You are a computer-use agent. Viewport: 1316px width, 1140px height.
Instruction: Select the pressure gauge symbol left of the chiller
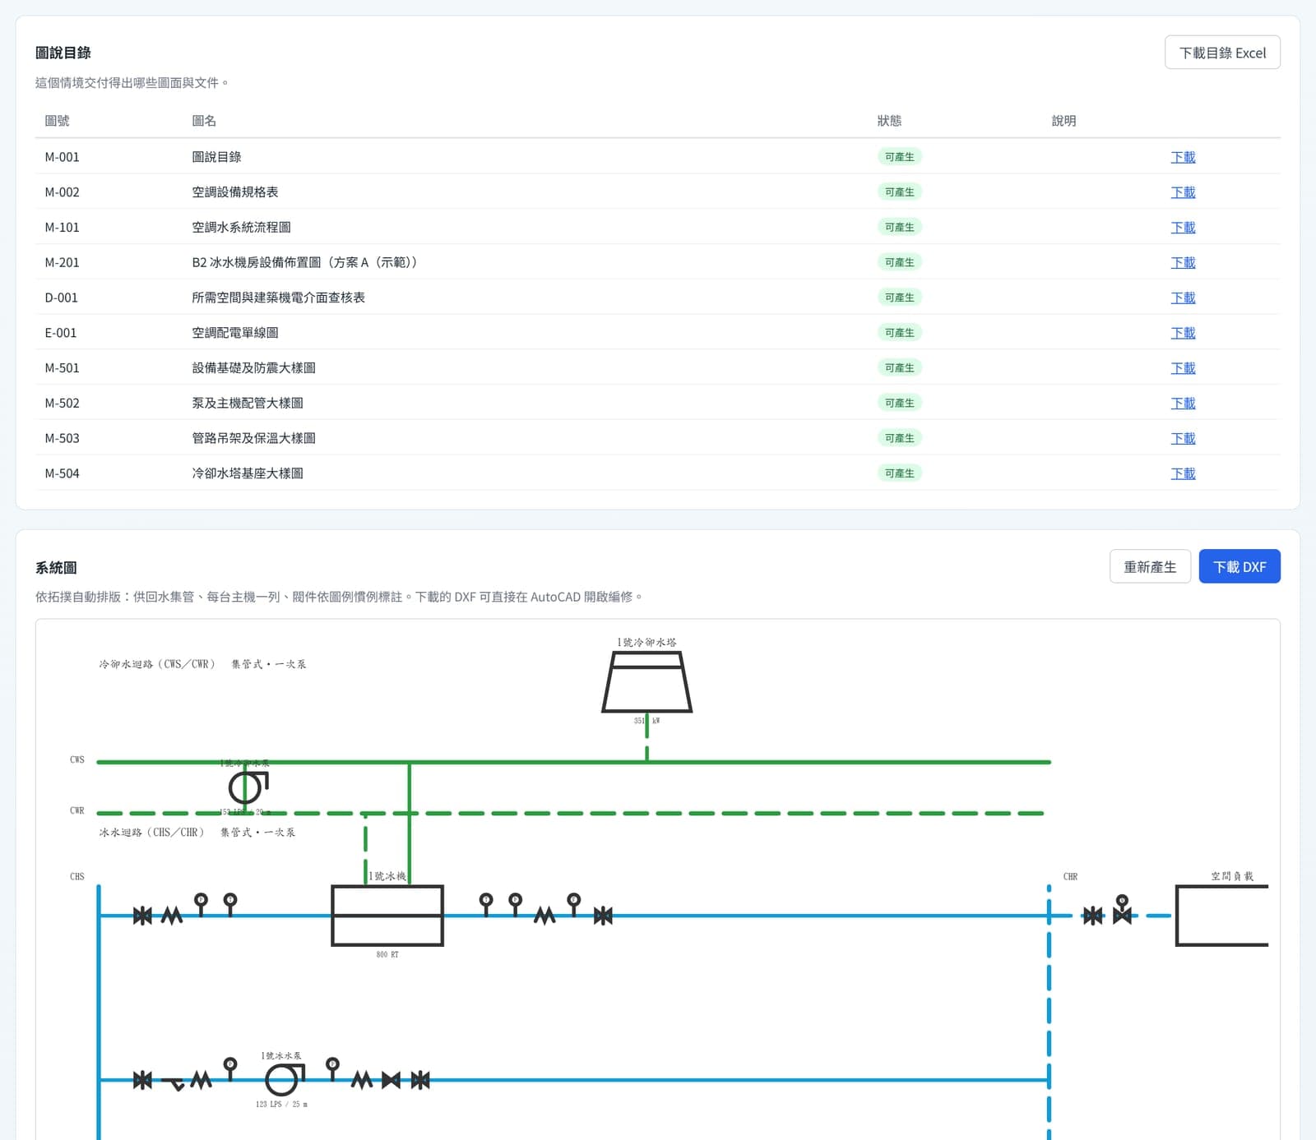tap(201, 904)
